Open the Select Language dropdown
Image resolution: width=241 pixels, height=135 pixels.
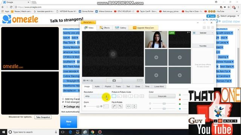(x=228, y=16)
